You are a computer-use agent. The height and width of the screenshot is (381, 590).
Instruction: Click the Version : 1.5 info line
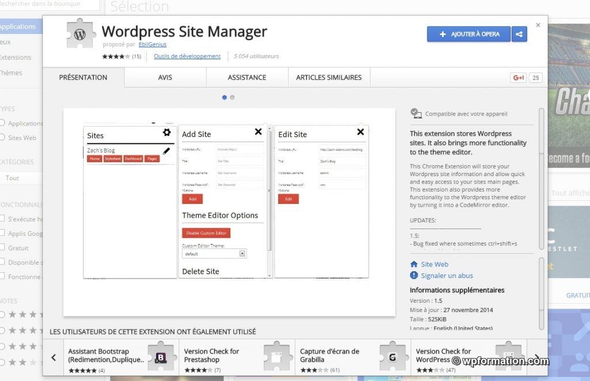426,300
